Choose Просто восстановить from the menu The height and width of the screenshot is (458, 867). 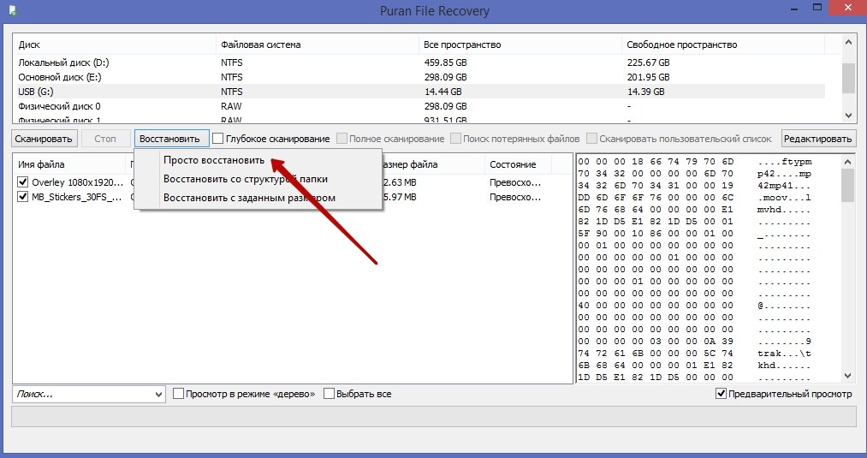click(x=214, y=160)
